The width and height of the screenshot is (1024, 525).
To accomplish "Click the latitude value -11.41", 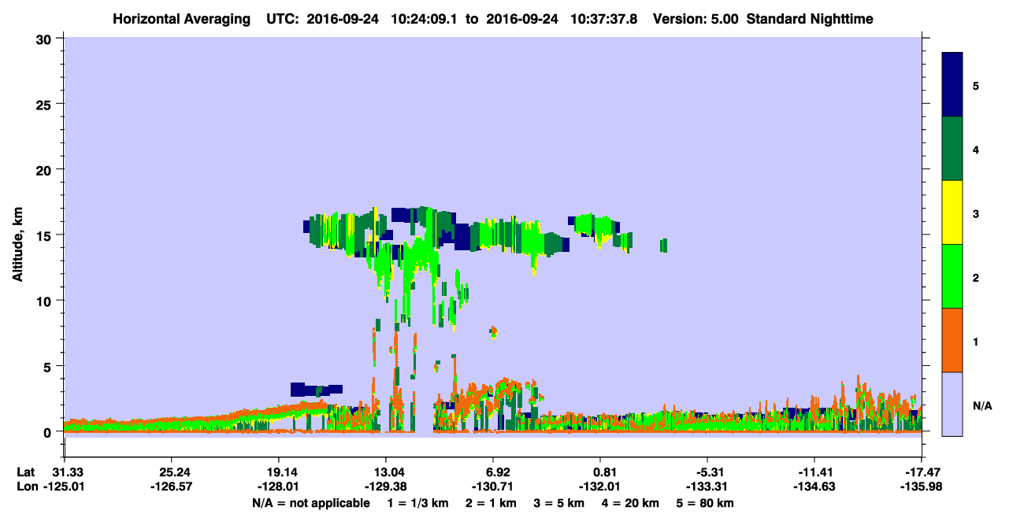I will [x=814, y=472].
